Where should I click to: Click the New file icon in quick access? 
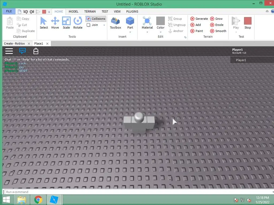coord(19,12)
